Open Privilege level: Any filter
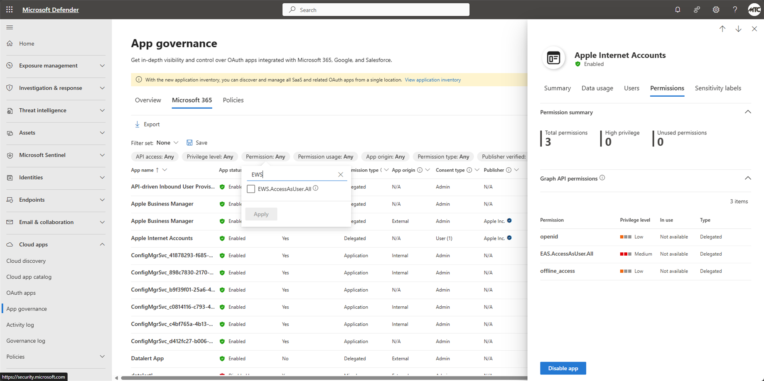Screen dimensions: 764x381 pos(210,156)
